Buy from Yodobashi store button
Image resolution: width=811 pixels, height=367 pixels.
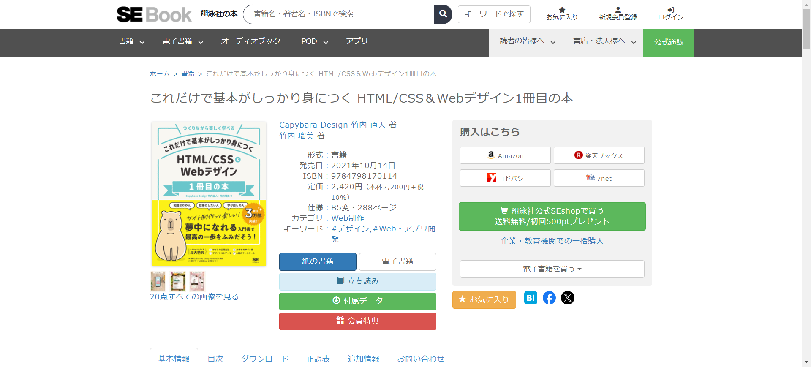click(505, 178)
